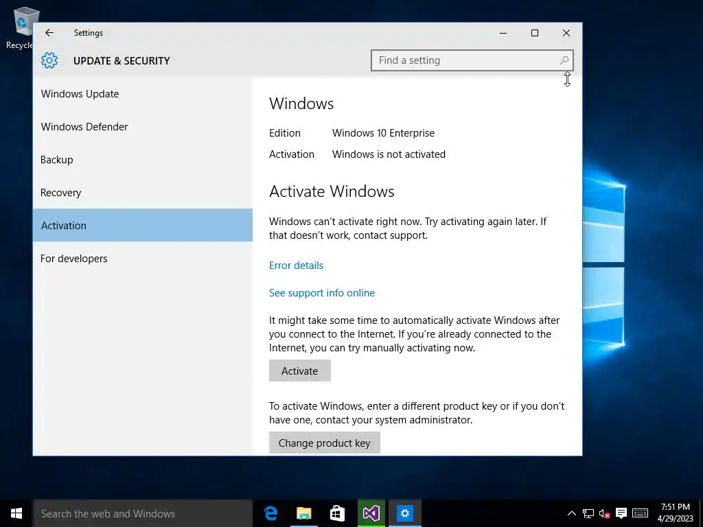Click the Change product key button

tap(325, 443)
